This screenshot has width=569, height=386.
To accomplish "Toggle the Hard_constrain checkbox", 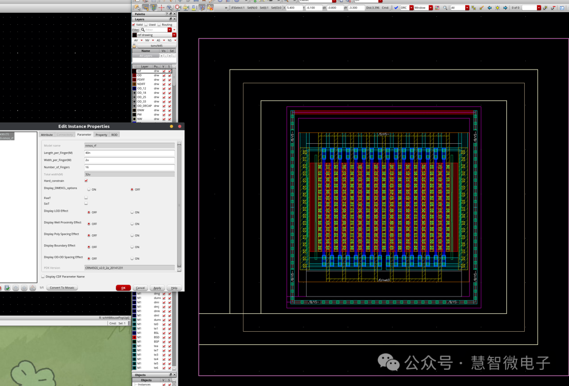I will click(86, 181).
